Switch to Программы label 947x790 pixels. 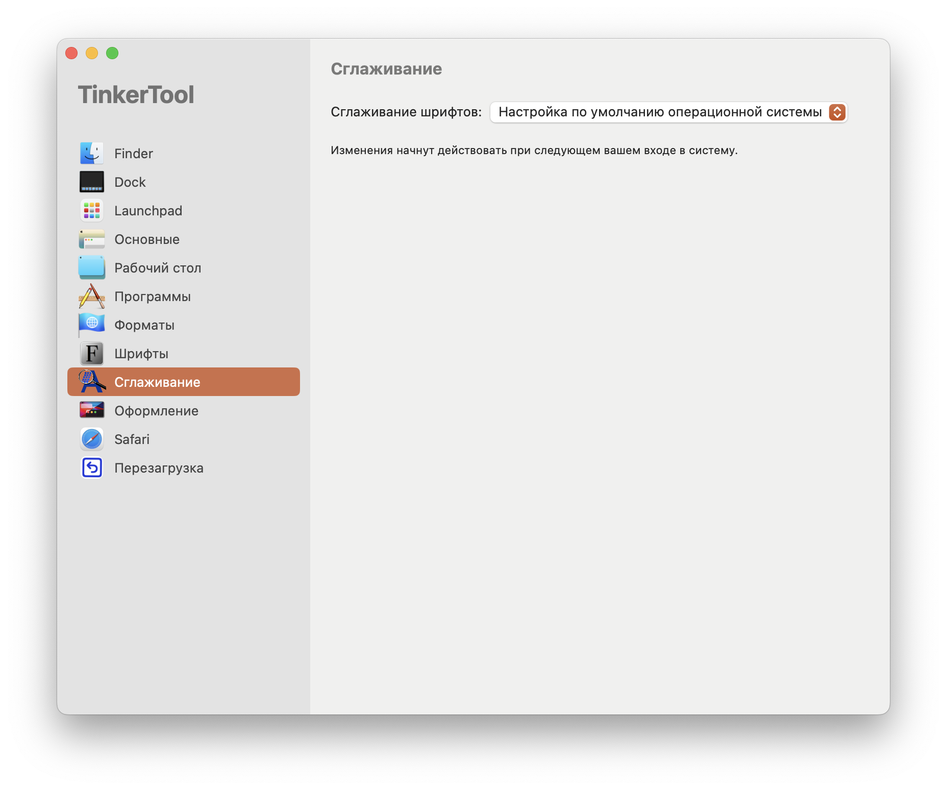tap(153, 297)
